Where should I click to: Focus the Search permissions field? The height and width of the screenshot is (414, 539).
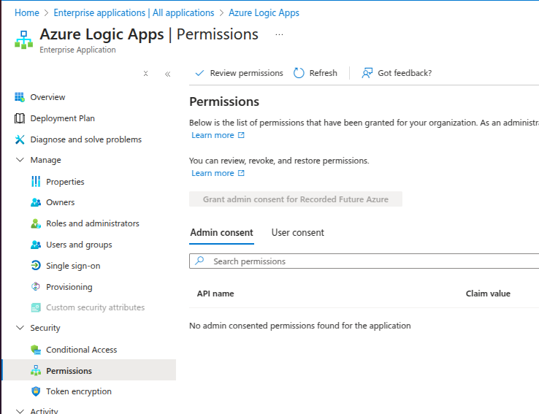pyautogui.click(x=364, y=261)
